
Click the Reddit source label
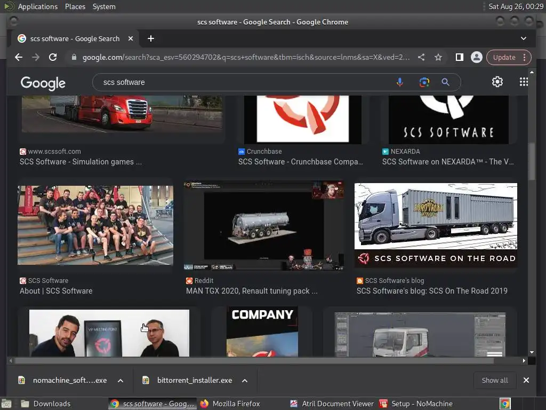tap(204, 280)
